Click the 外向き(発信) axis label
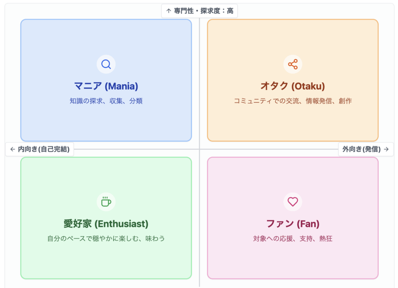 [x=361, y=149]
